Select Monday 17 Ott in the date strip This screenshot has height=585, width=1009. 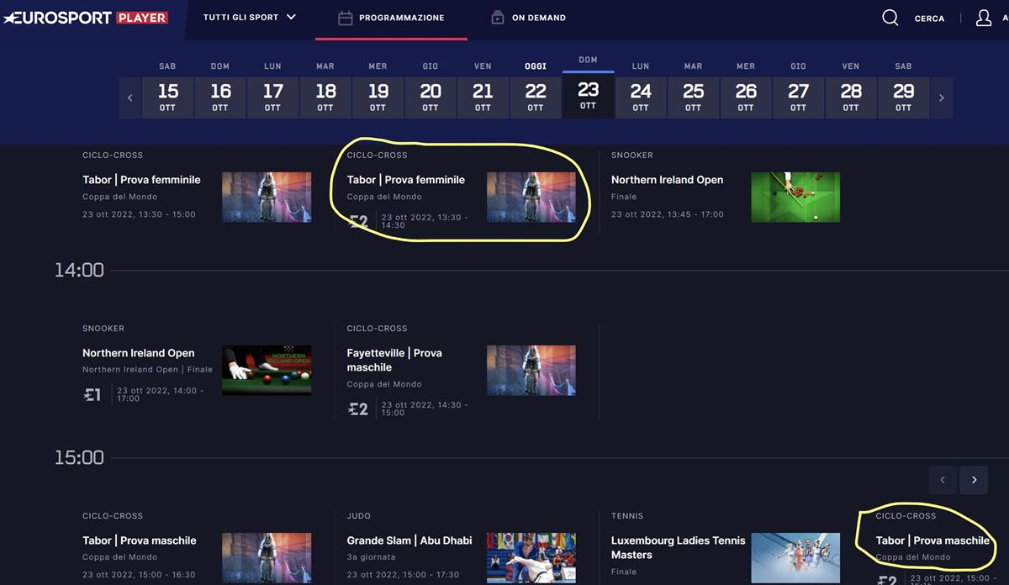(272, 97)
